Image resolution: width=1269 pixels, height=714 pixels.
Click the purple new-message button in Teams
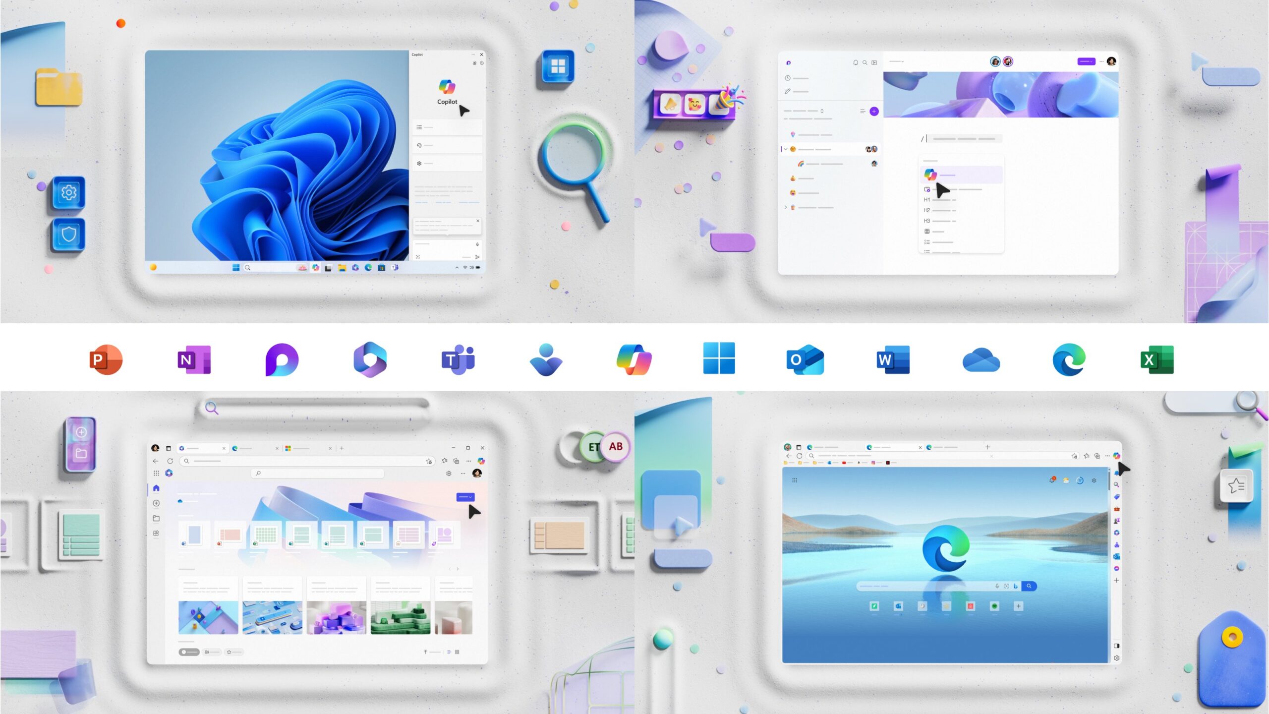pos(874,112)
